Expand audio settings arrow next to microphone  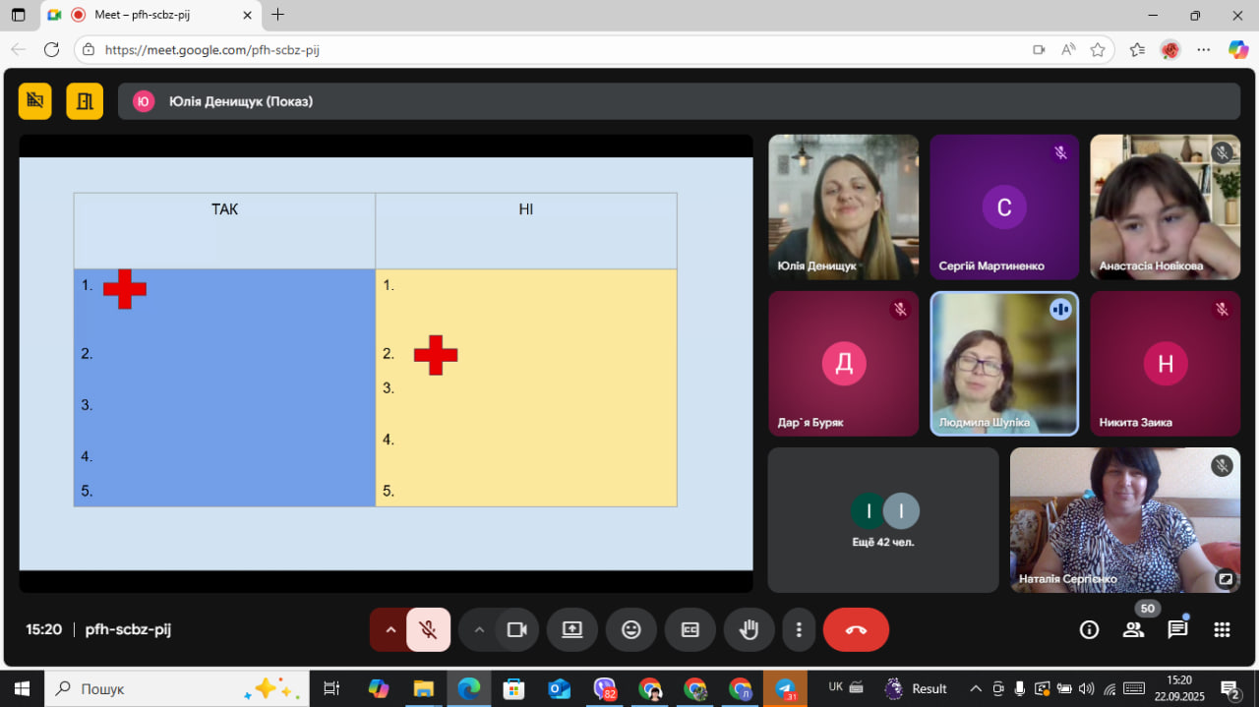[x=390, y=630]
